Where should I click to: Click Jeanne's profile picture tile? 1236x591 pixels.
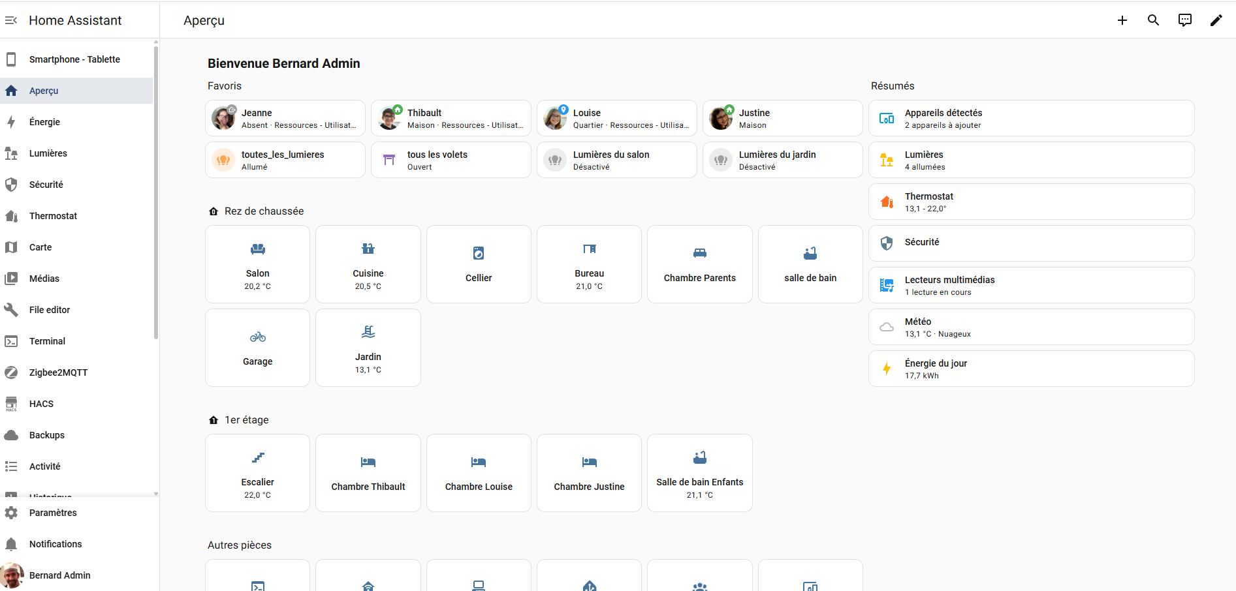pos(223,118)
